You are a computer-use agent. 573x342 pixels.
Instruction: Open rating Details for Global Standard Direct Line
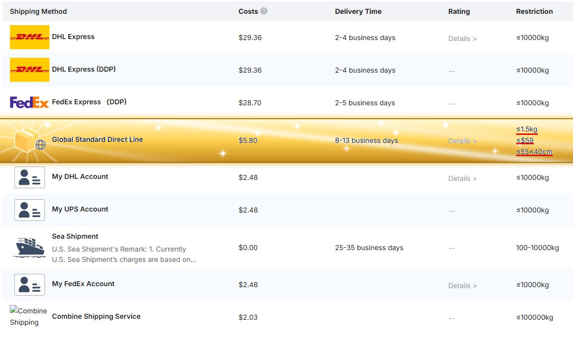462,141
